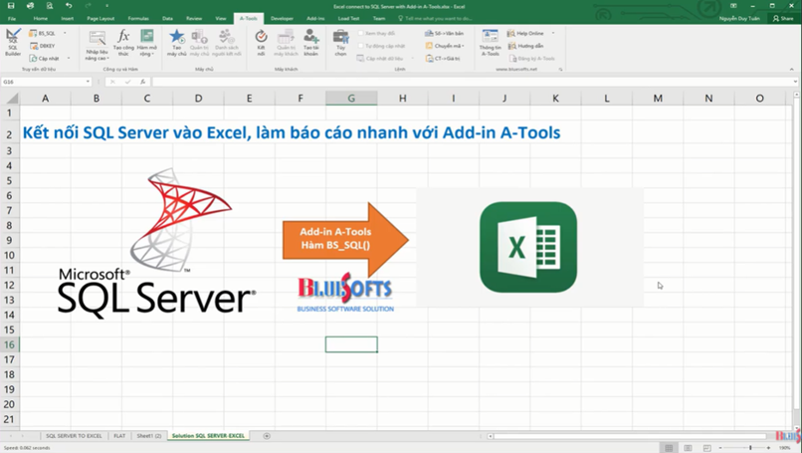
Task: Toggle the Xem thay đổi checkbox
Action: tap(361, 33)
